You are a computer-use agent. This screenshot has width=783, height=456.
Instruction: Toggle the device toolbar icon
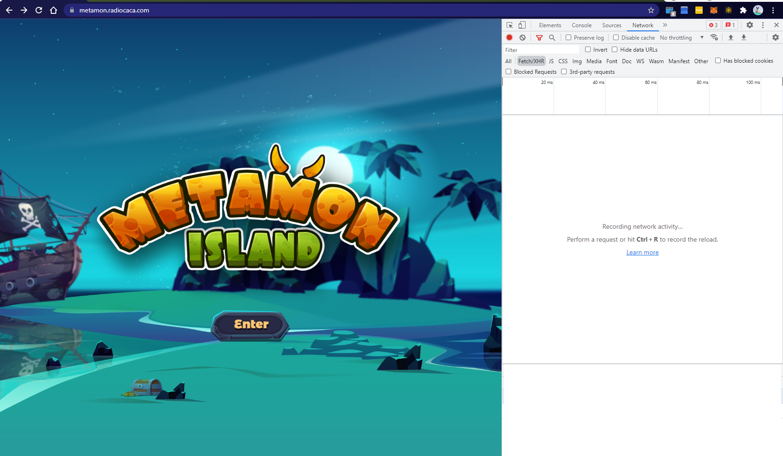[x=522, y=25]
